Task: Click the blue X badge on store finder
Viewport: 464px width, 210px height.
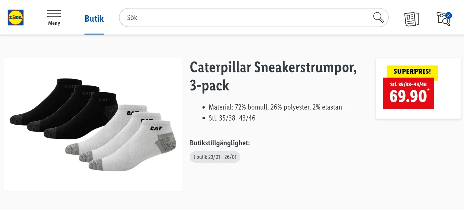Action: click(x=449, y=15)
